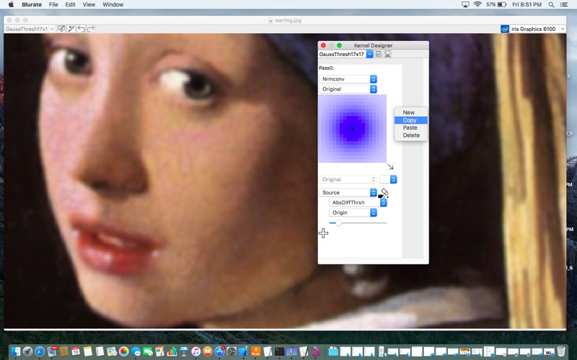Click the kernel center X marker
577x360 pixels.
tap(353, 129)
